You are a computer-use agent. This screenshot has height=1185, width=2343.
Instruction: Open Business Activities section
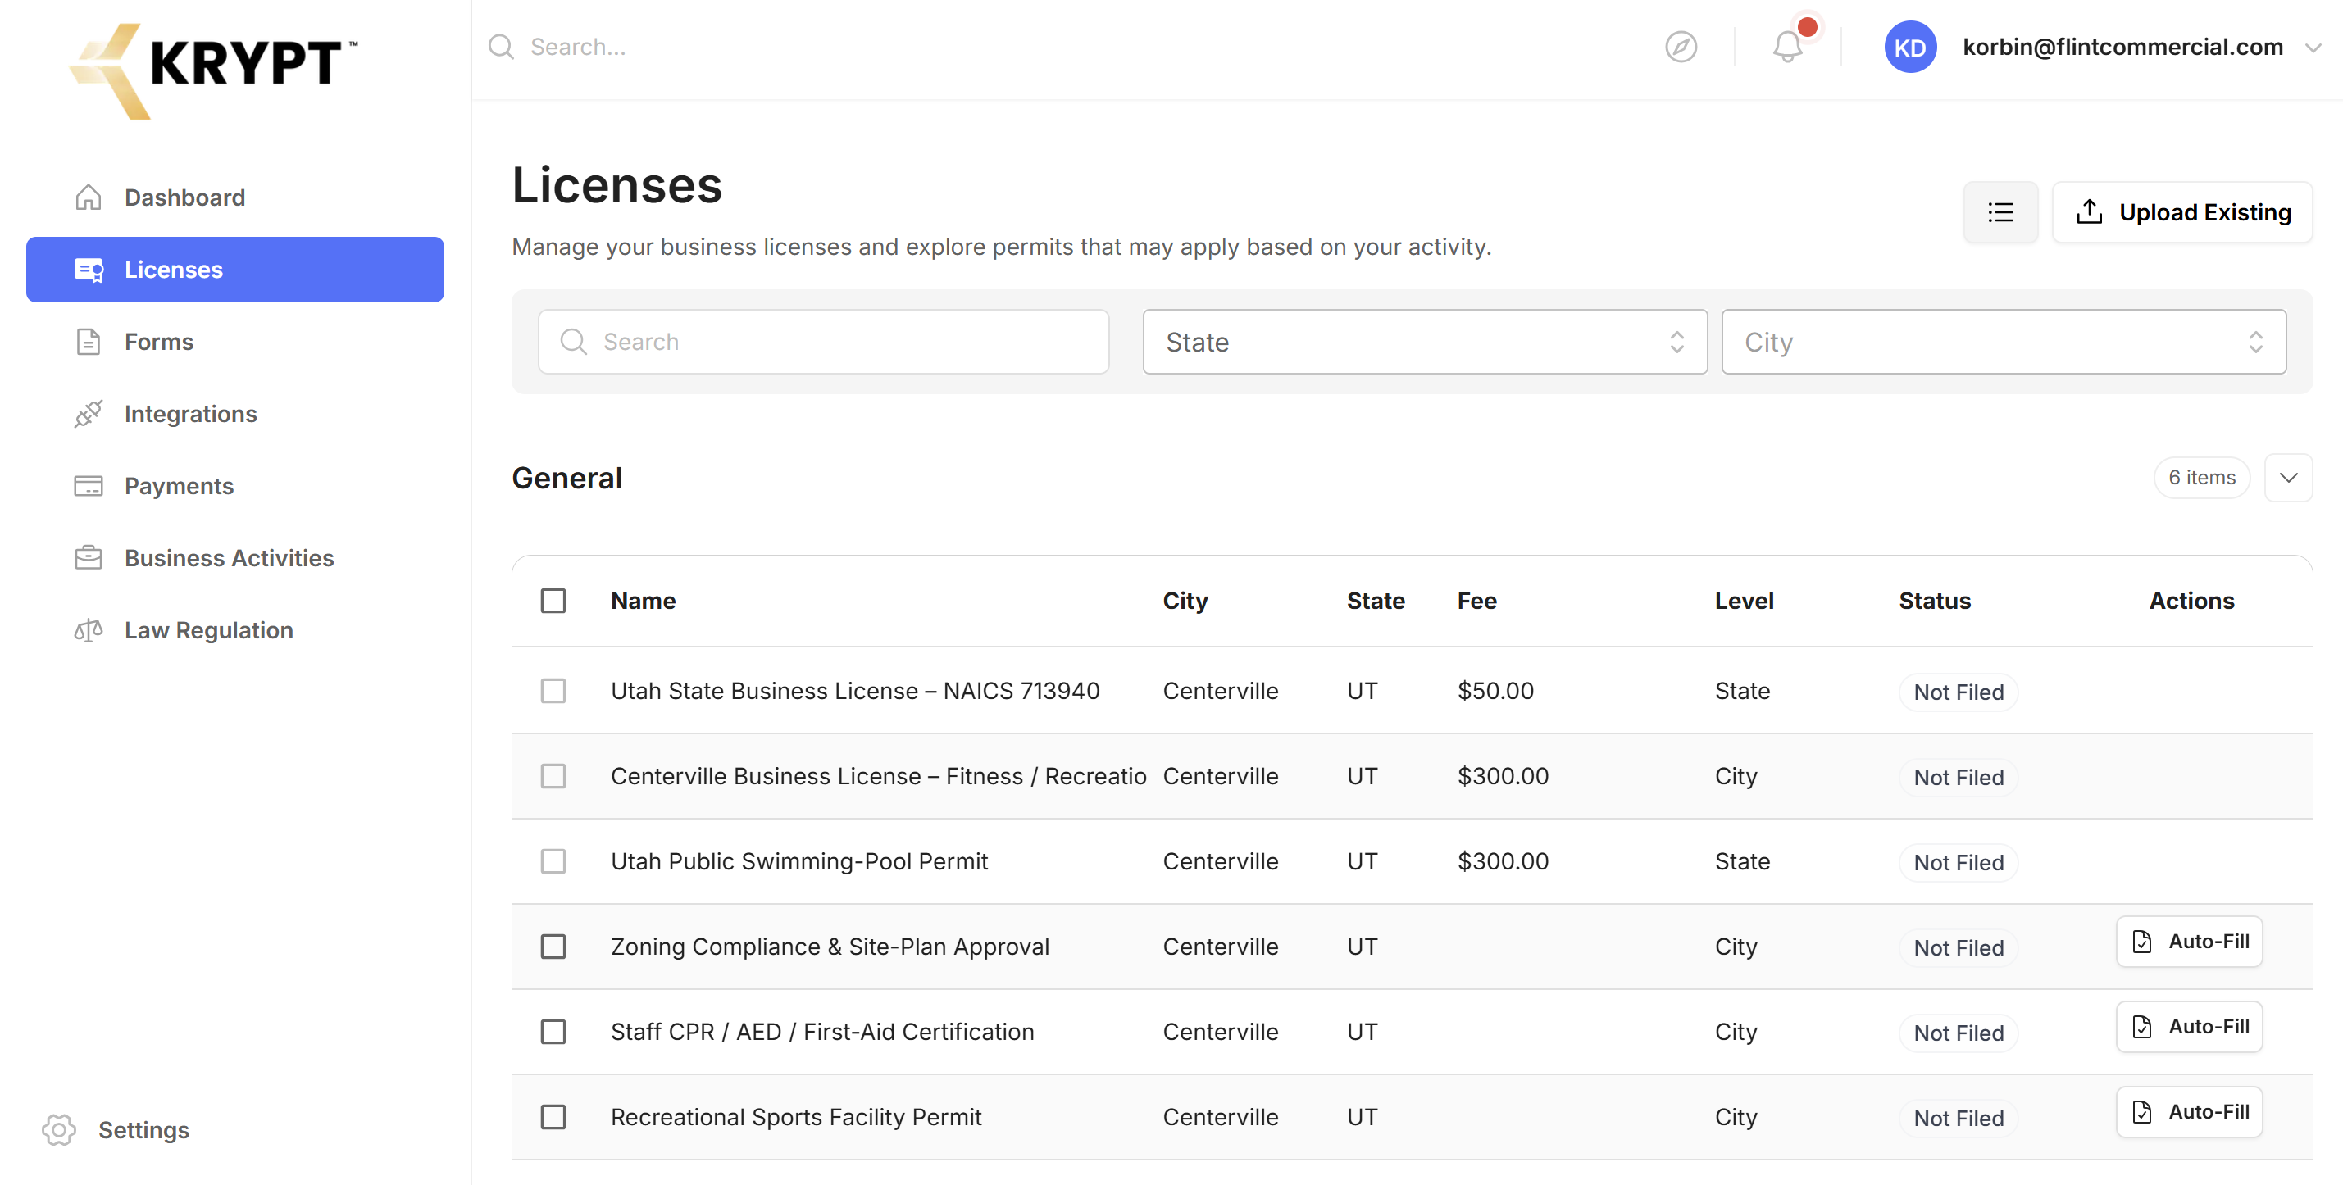click(234, 557)
